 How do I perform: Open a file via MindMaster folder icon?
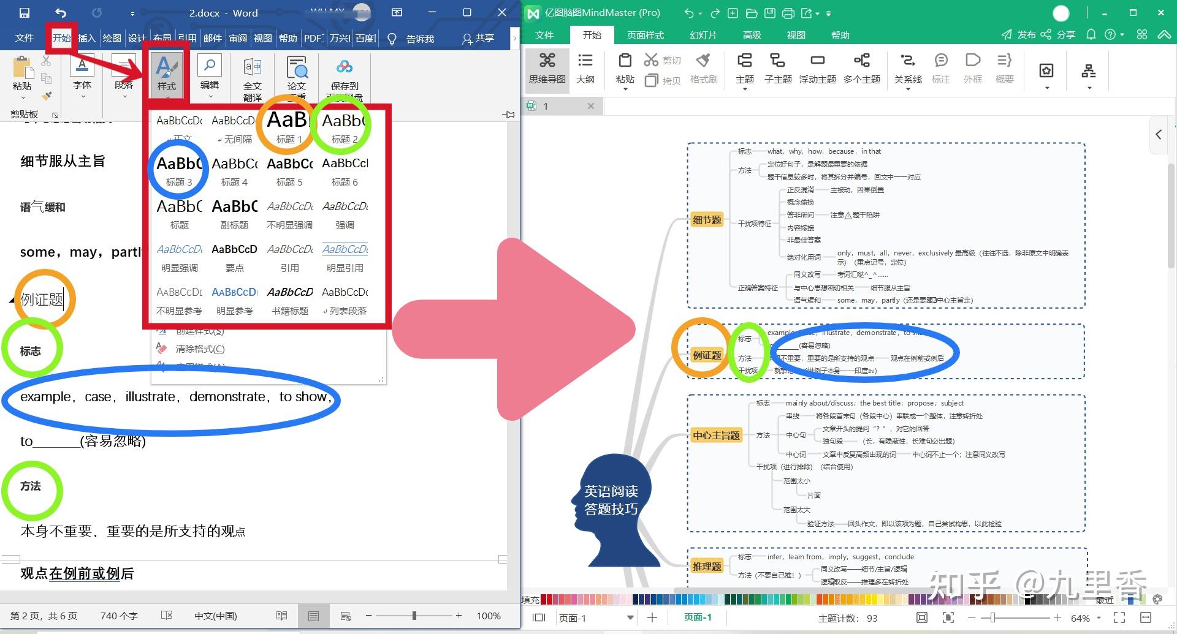point(751,13)
